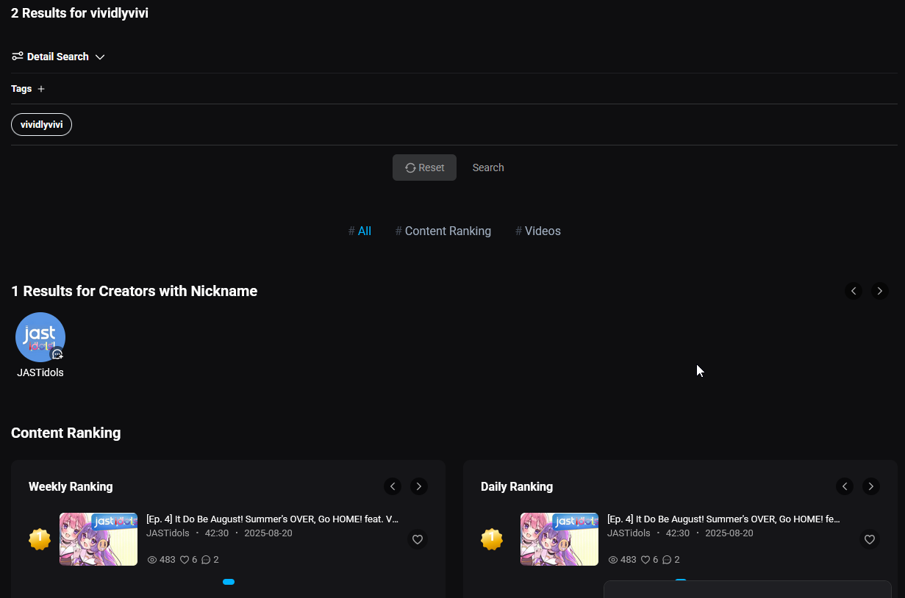Click the '2 Results for vividlyvivi' heading
Screen dimensions: 905x598
click(x=79, y=13)
